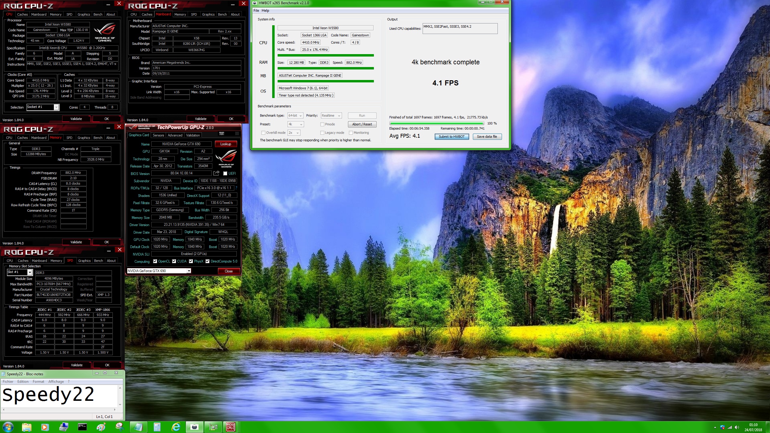
Task: Click the benchmark progress bar at 100%
Action: pyautogui.click(x=436, y=123)
